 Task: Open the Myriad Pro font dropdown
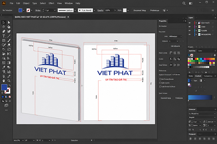pyautogui.click(x=215, y=114)
